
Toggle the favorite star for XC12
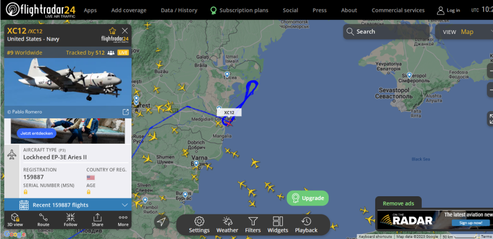112,31
